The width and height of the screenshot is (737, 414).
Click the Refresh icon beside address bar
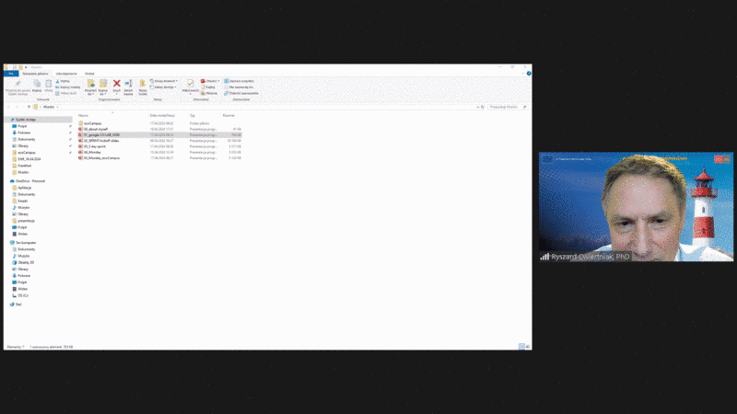coord(480,107)
